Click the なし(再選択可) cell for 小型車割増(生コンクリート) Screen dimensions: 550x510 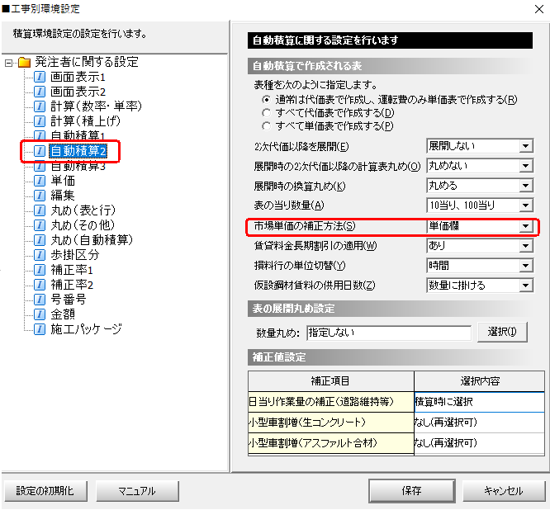[x=479, y=423]
